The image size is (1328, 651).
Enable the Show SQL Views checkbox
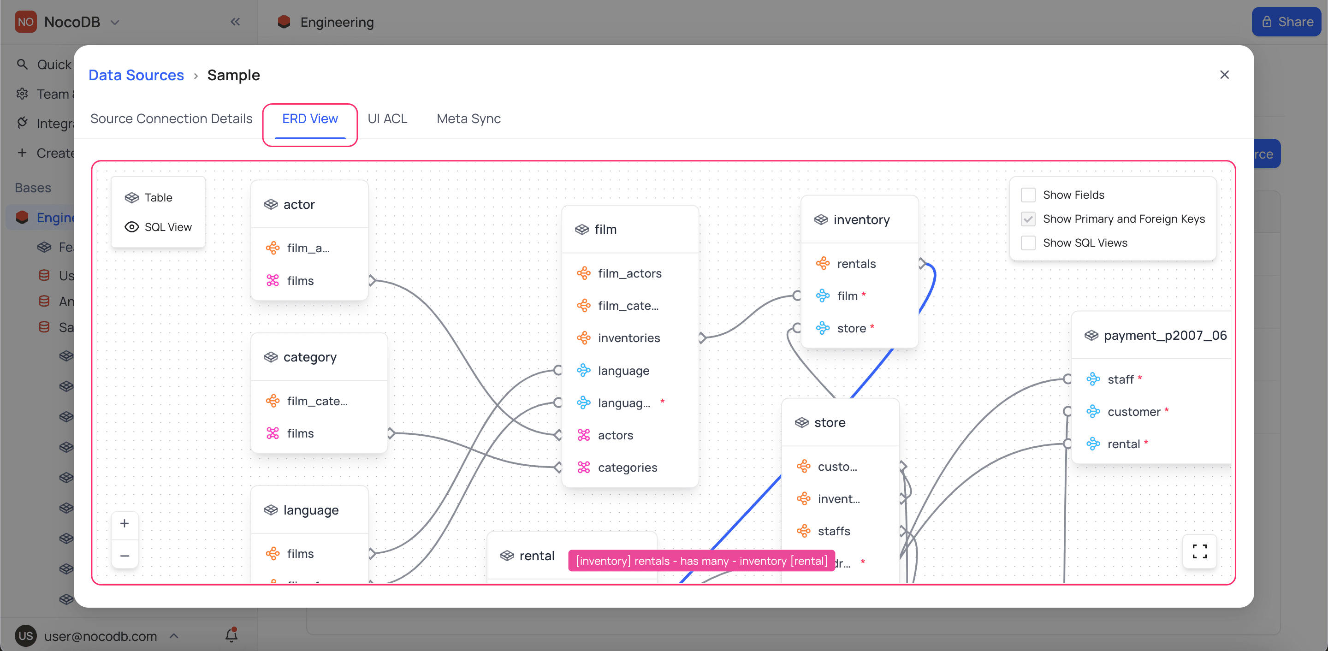point(1028,243)
